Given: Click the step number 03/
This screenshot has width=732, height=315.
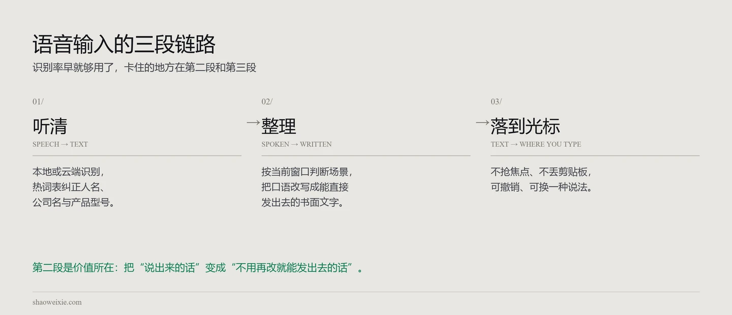Looking at the screenshot, I should (x=496, y=102).
